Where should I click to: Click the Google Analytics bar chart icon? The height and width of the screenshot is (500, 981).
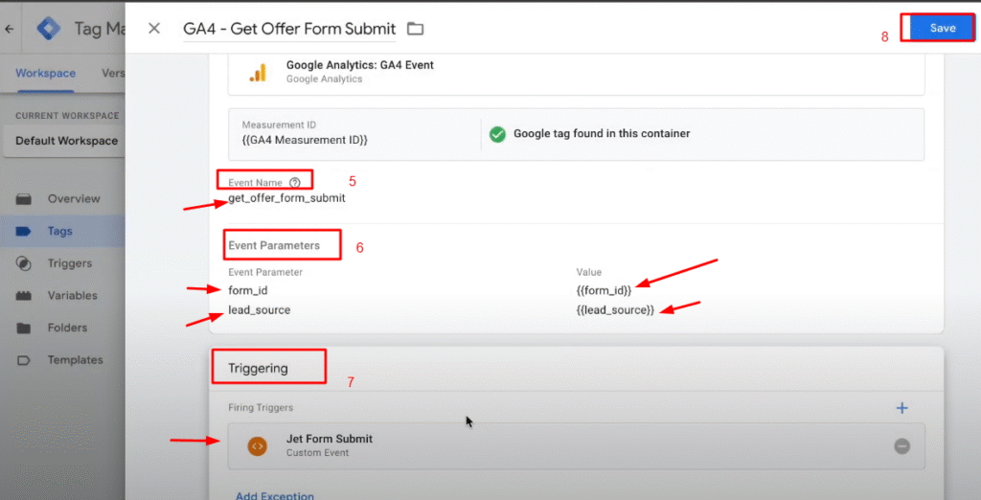tap(258, 73)
